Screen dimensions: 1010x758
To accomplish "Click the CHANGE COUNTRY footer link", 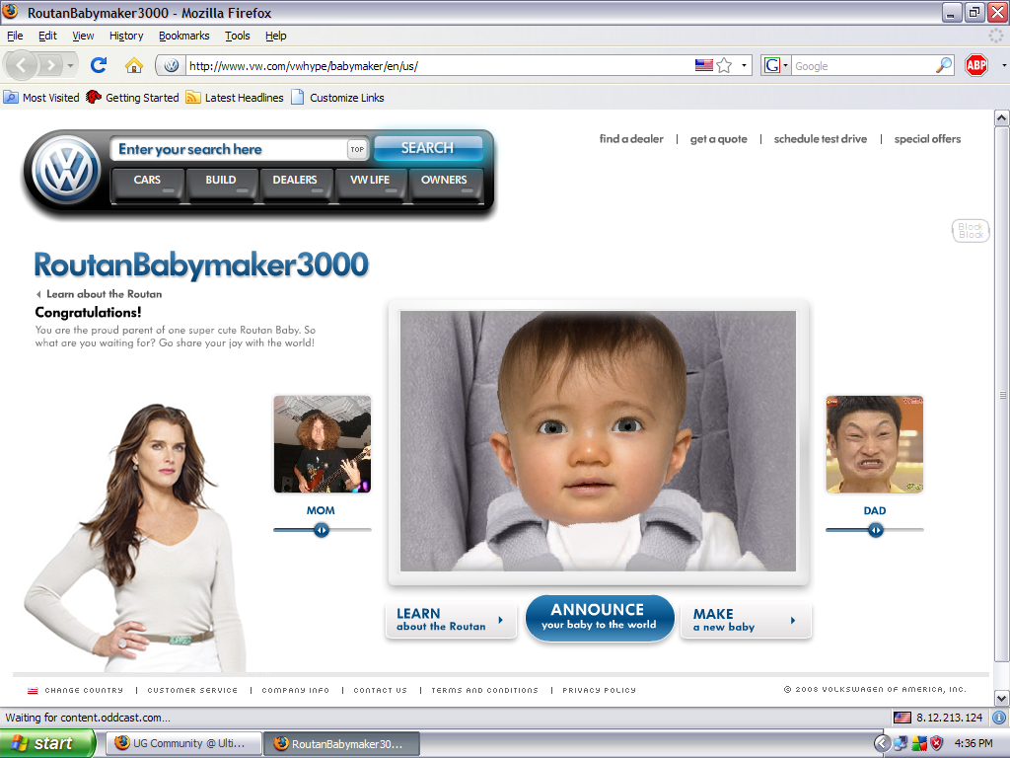I will pyautogui.click(x=75, y=690).
